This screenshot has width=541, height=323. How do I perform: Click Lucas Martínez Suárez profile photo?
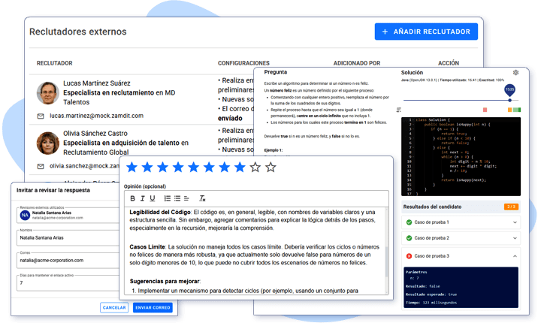[48, 93]
